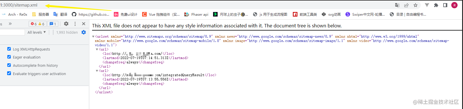Open the Arch - Re0x bookmark
This screenshot has width=463, height=109.
(x=15, y=14)
